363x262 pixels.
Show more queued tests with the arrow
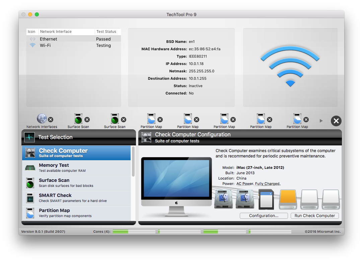321,121
